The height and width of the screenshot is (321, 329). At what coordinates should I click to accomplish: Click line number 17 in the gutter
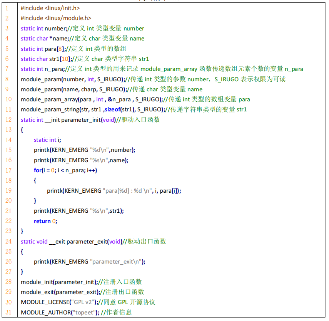pos(8,170)
